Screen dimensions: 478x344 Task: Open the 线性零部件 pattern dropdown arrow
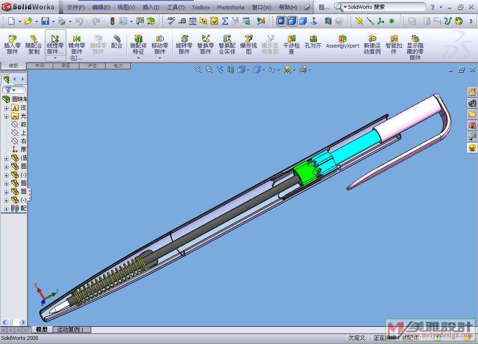pyautogui.click(x=55, y=58)
